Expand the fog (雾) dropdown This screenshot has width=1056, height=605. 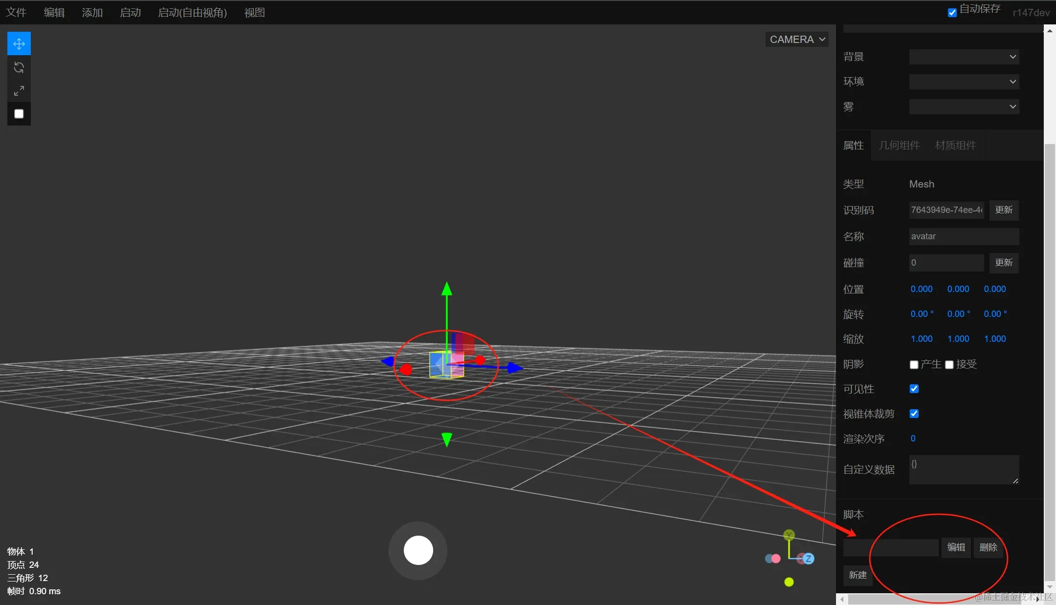pyautogui.click(x=964, y=106)
